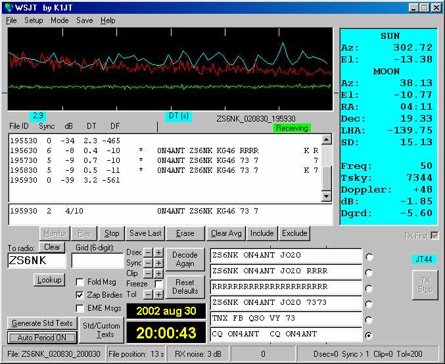445x364 pixels.
Task: Toggle Auto Period ON button
Action: (x=42, y=338)
